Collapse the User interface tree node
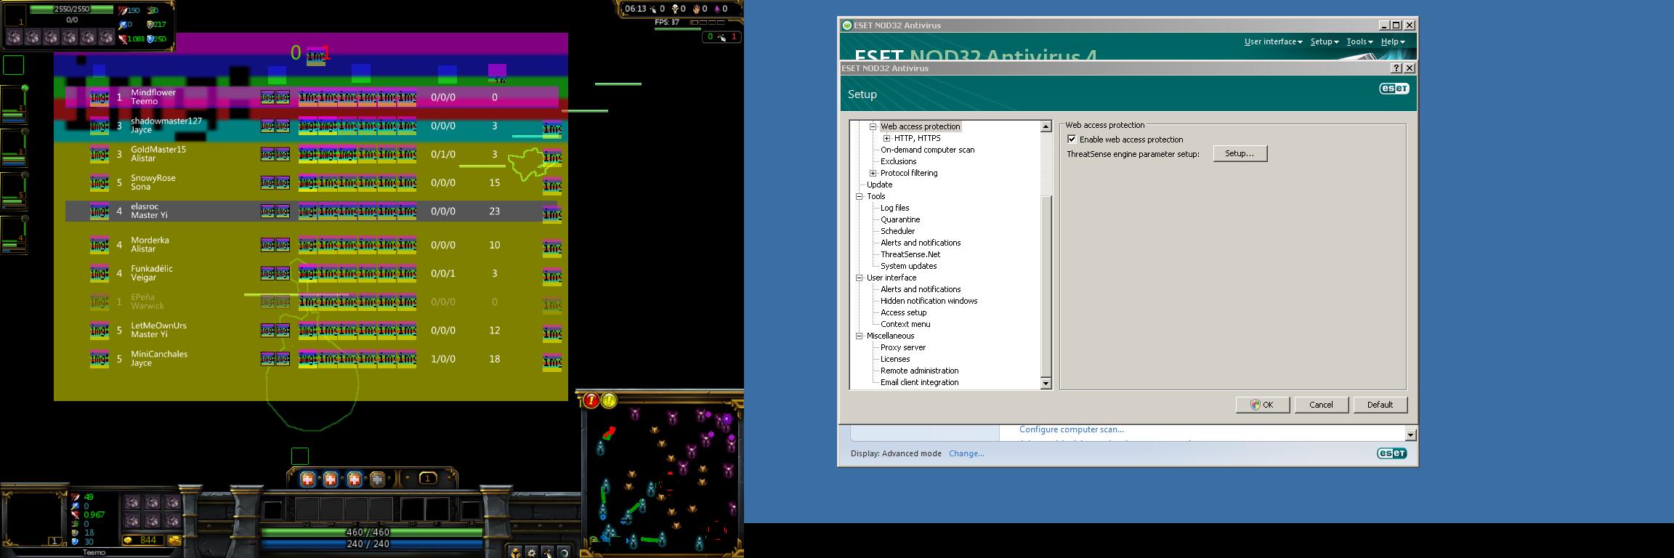This screenshot has width=1674, height=558. coord(860,278)
